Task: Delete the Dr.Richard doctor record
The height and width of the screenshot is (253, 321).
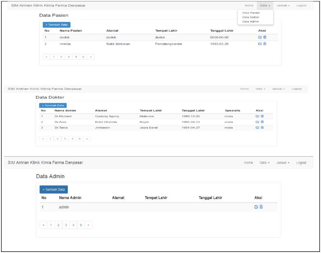Action: click(x=262, y=116)
